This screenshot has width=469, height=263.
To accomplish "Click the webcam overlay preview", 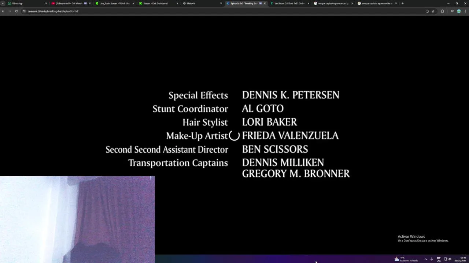I will coord(77,220).
